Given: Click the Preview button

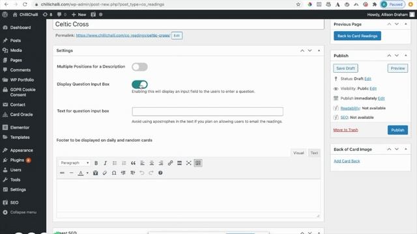Looking at the screenshot, I should [x=397, y=68].
